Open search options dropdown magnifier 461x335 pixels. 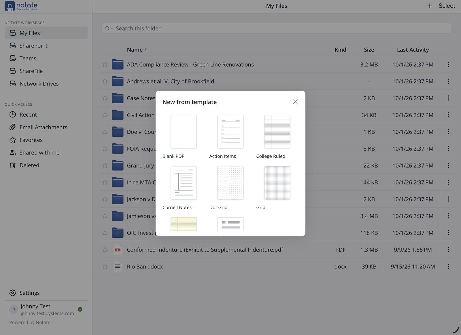pyautogui.click(x=109, y=28)
